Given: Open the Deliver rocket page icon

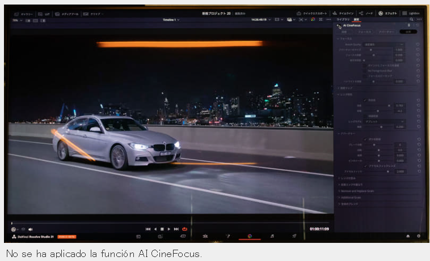Looking at the screenshot, I should pyautogui.click(x=294, y=236).
